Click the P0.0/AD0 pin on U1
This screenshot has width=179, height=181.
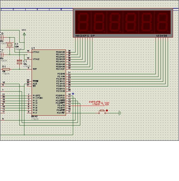[60, 52]
